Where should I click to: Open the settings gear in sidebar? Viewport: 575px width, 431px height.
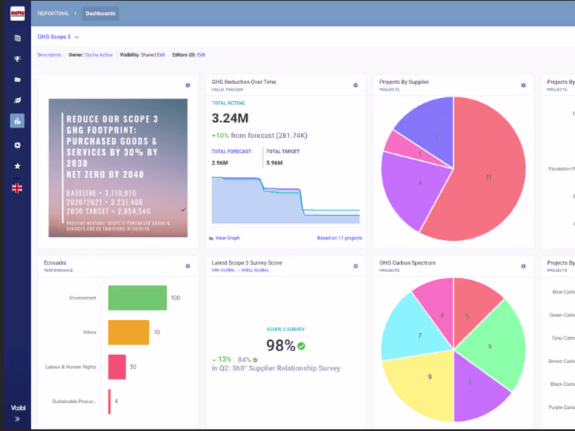click(x=17, y=146)
